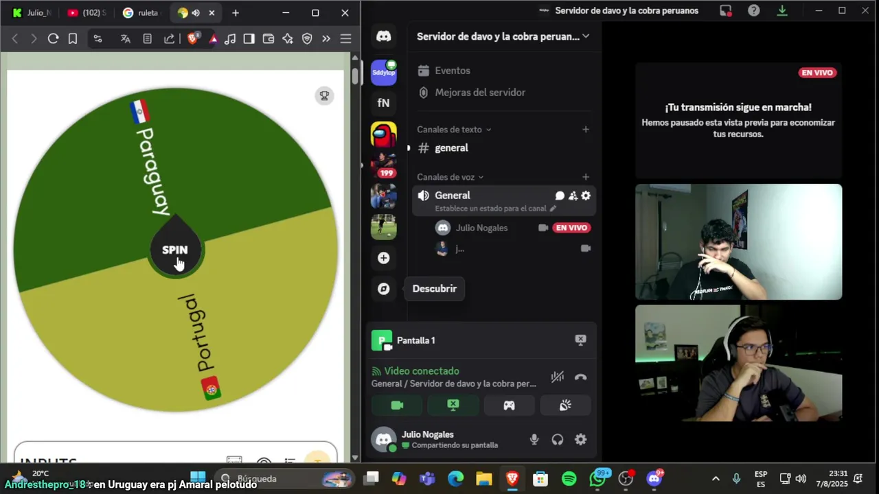Edit General voice channel settings gear
The image size is (879, 494).
(x=586, y=196)
